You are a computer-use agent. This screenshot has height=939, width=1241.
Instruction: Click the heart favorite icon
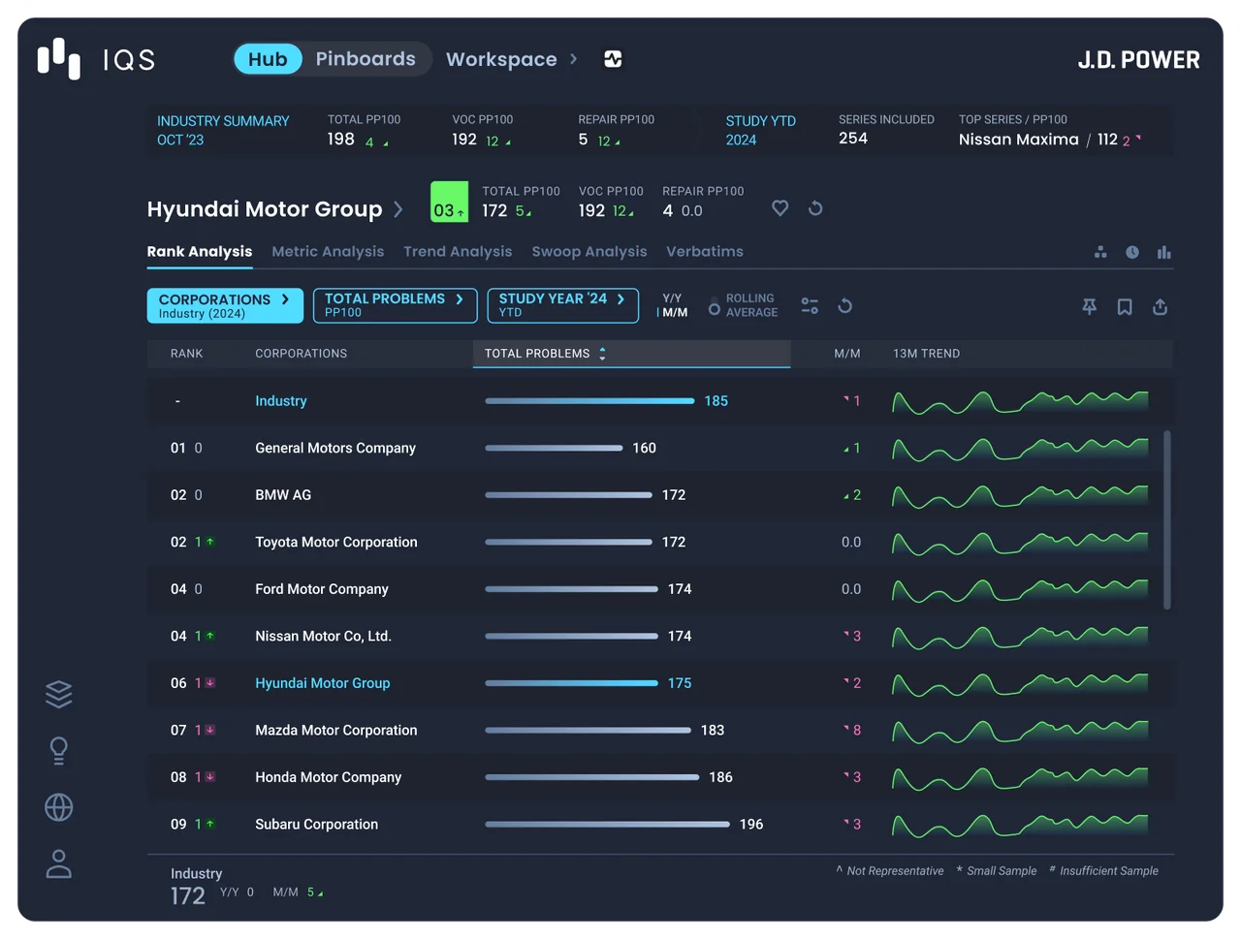[x=780, y=208]
